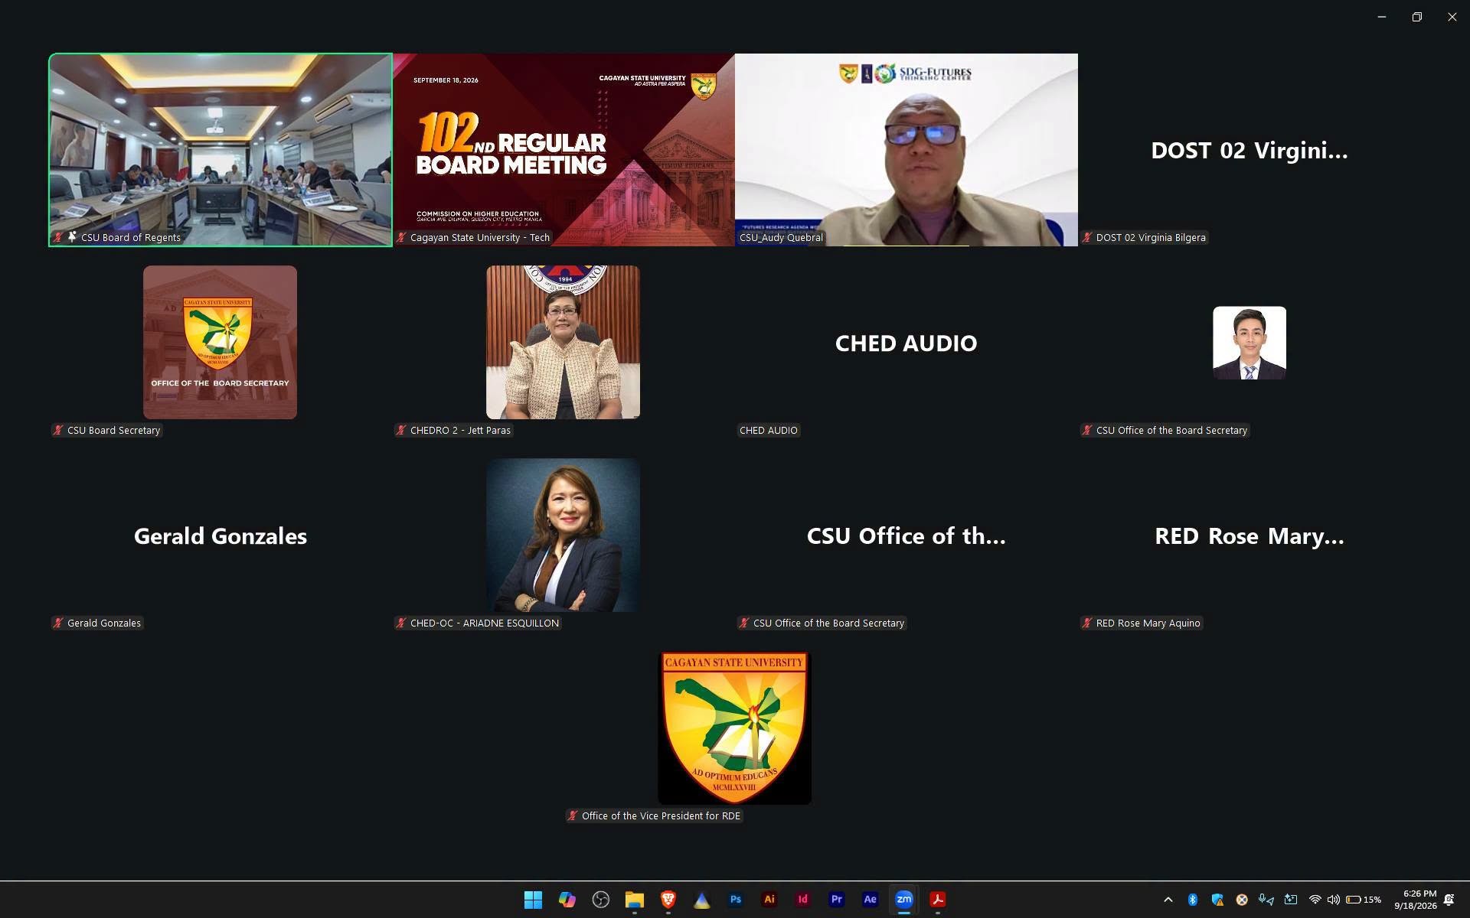Image resolution: width=1470 pixels, height=918 pixels.
Task: Open the Wi-Fi network quick settings
Action: tap(1315, 900)
